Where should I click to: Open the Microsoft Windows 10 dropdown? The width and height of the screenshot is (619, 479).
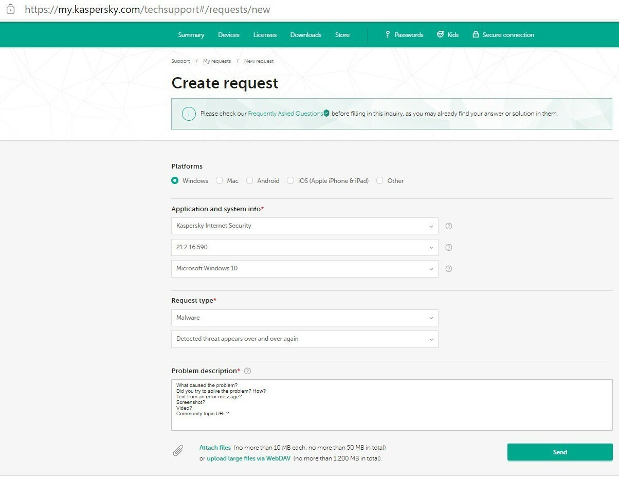tap(305, 268)
